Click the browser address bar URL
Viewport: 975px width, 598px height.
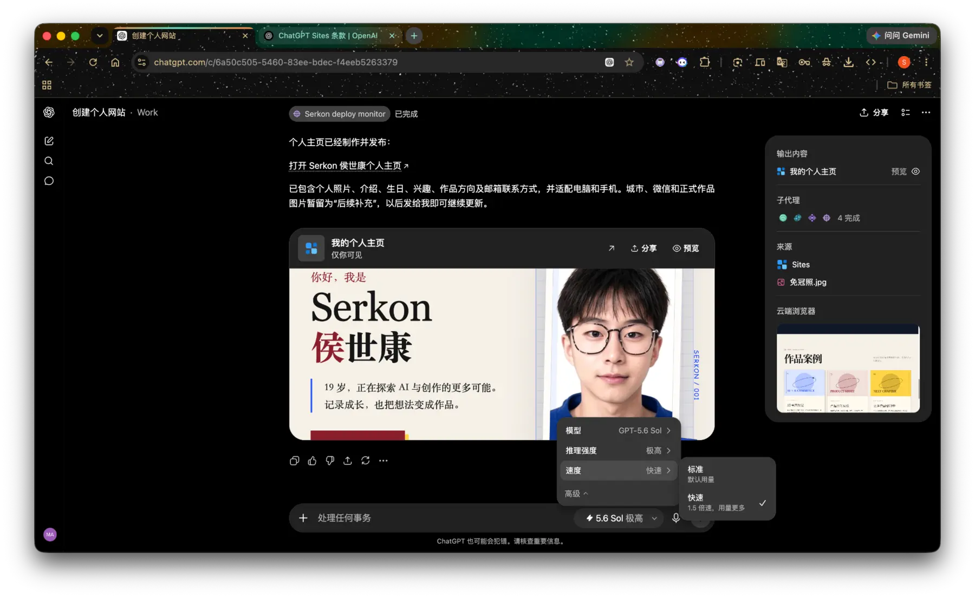coord(276,62)
